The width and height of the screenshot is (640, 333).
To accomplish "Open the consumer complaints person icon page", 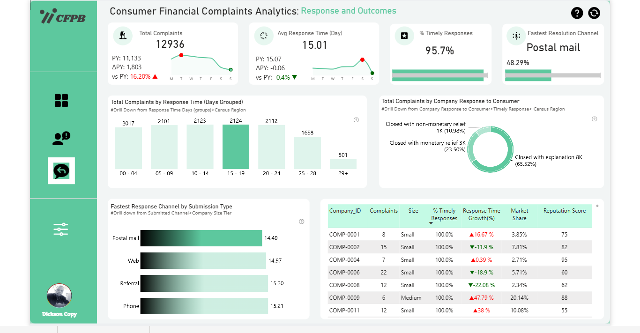I will pos(61,138).
